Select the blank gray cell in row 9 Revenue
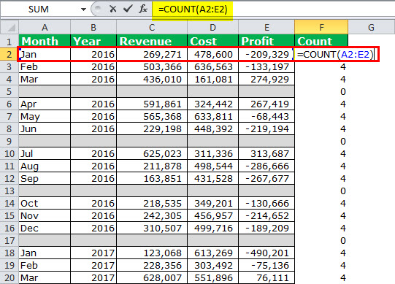The height and width of the screenshot is (284, 395). (x=152, y=141)
